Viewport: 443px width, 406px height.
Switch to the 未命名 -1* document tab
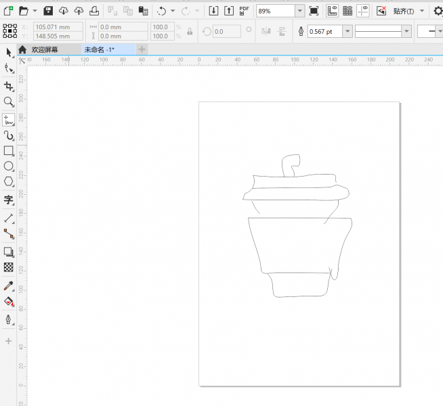99,49
